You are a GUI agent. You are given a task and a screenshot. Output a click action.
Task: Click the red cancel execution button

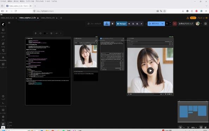click(x=175, y=24)
